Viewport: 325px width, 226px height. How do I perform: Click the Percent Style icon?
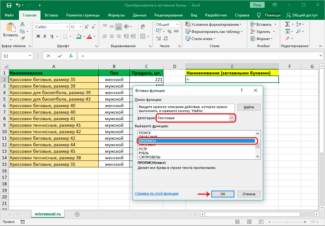point(169,31)
